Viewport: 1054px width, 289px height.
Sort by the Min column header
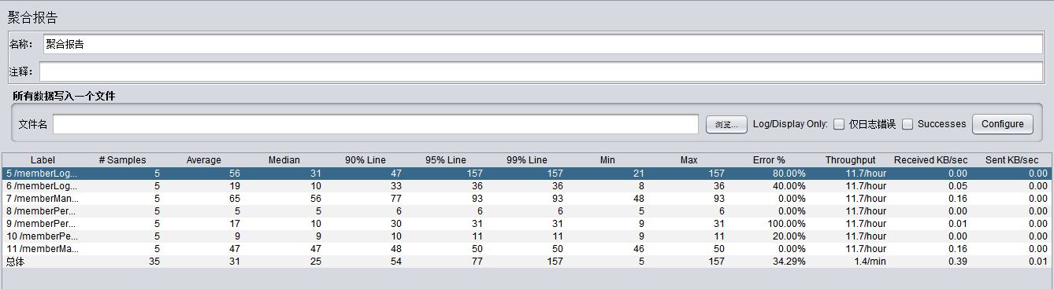[607, 160]
